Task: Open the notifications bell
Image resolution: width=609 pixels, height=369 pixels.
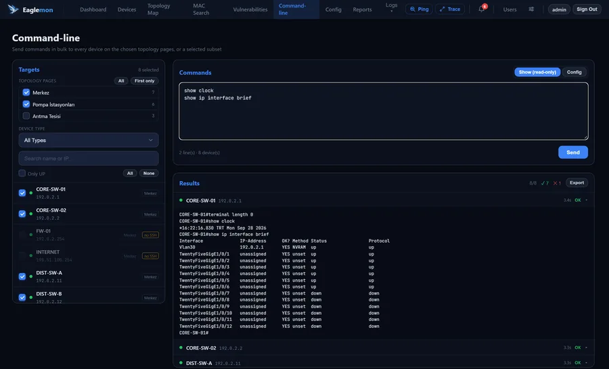Action: tap(482, 9)
